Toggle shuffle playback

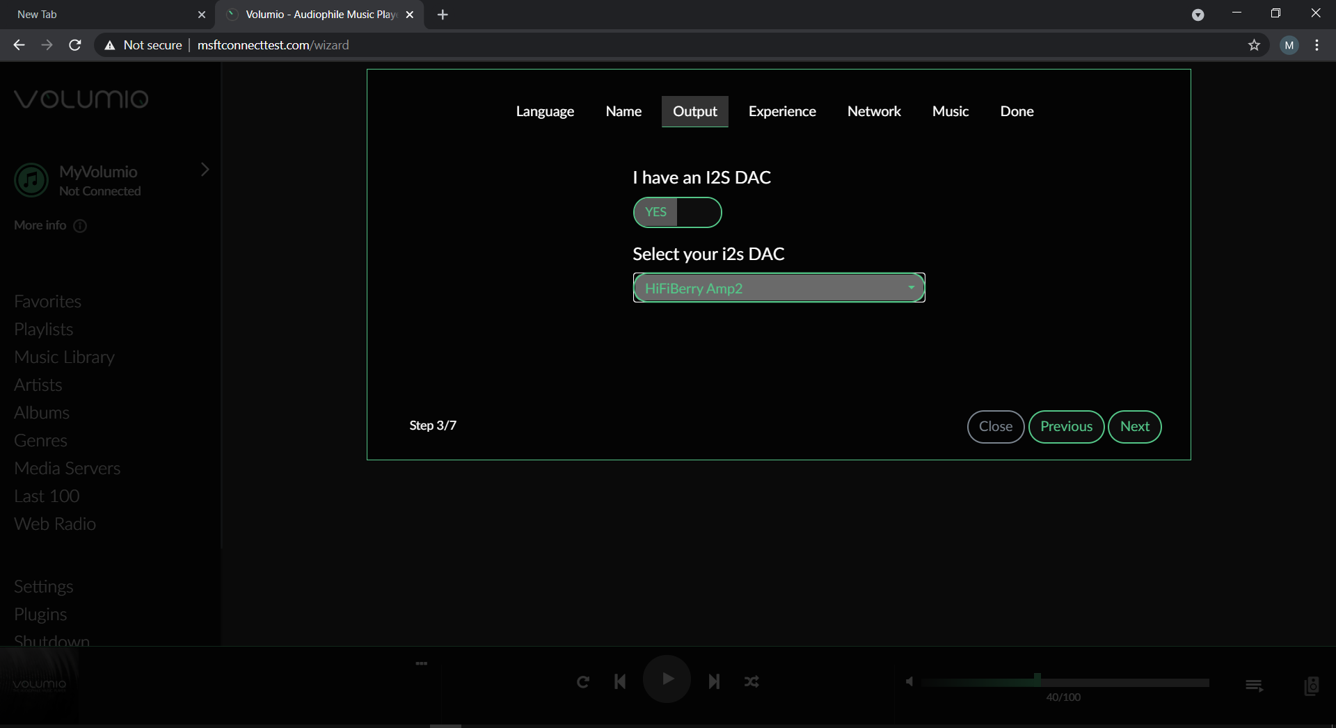[x=751, y=681]
